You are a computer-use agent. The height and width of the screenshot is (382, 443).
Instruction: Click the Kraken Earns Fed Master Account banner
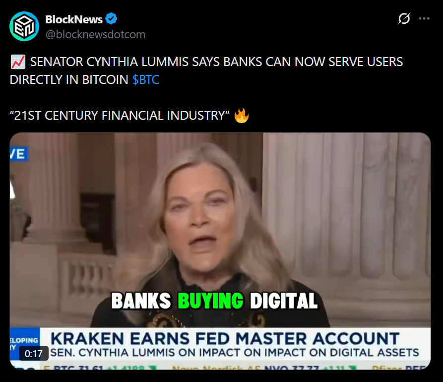click(225, 338)
